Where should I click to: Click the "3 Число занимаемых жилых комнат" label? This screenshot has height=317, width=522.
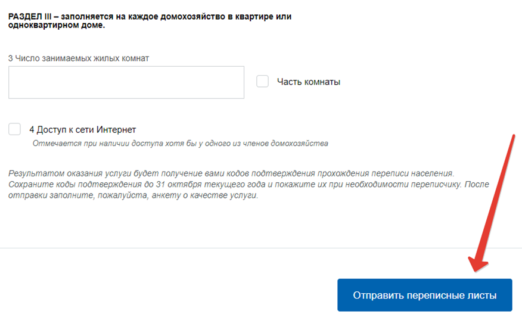pyautogui.click(x=79, y=58)
